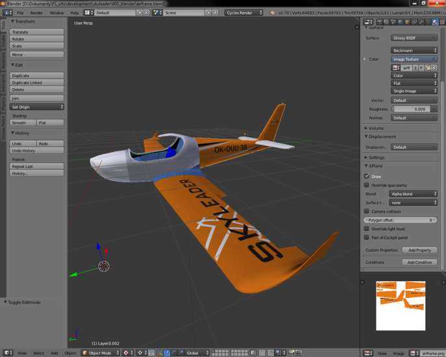Viewport: 446px width, 357px height.
Task: Open the Constraints properties tab
Action: (x=414, y=22)
